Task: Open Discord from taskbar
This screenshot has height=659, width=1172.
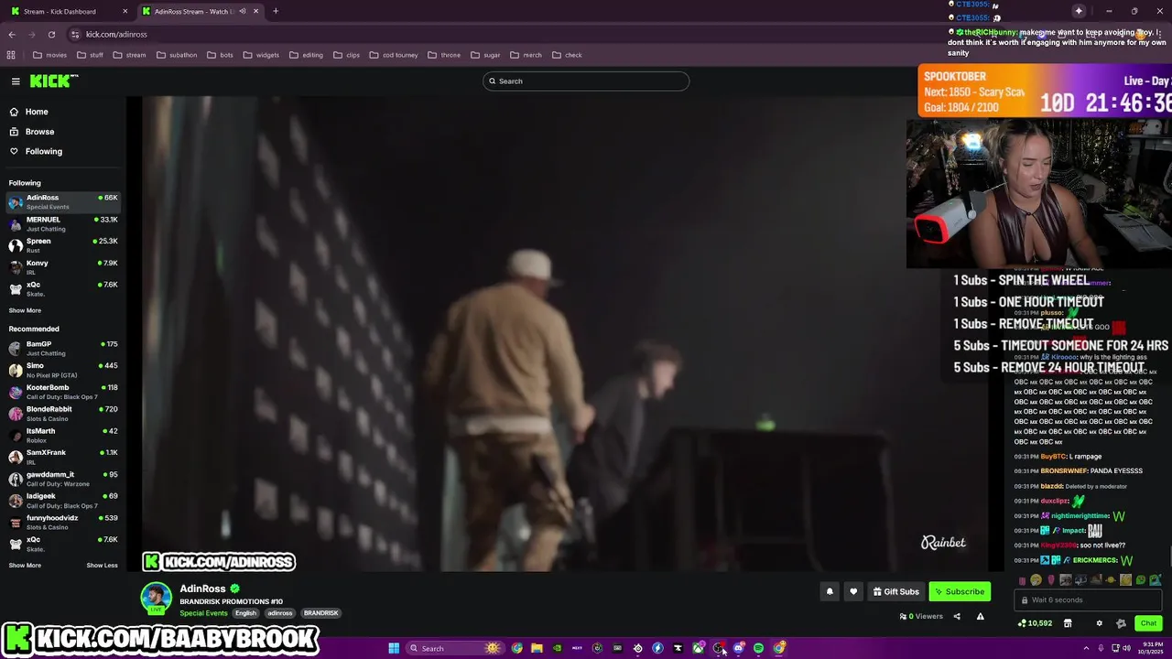Action: 738,648
